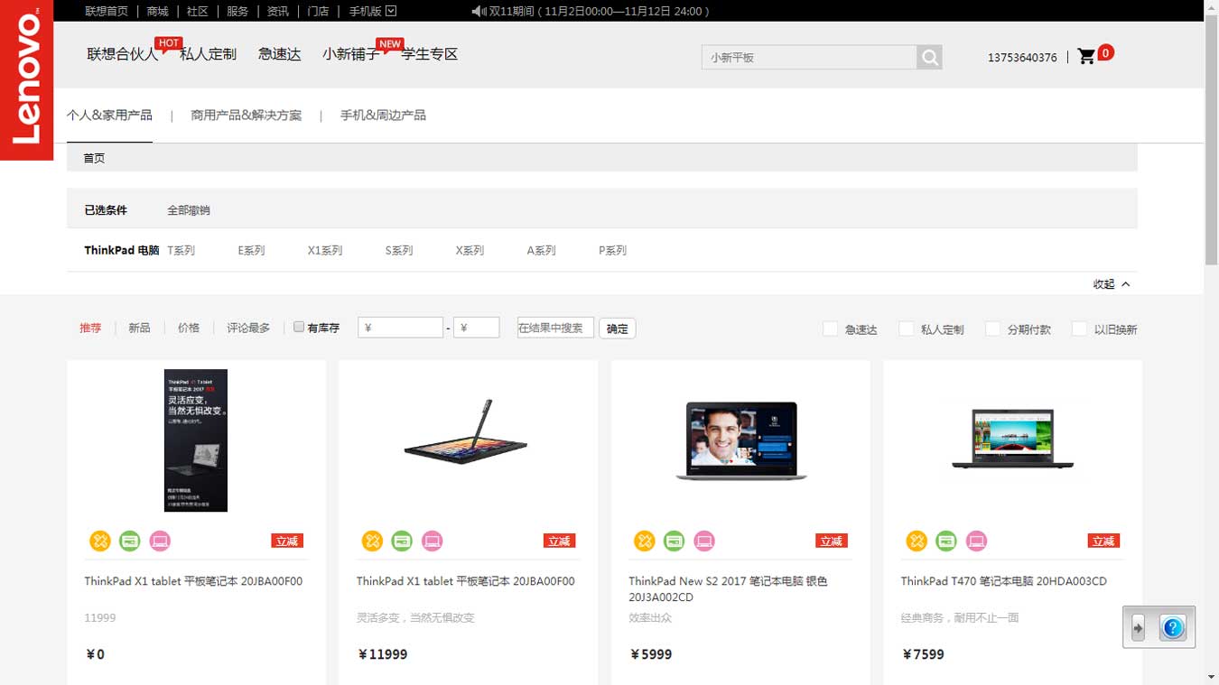Click orange tools icon on T470 card
The height and width of the screenshot is (685, 1219).
(917, 541)
